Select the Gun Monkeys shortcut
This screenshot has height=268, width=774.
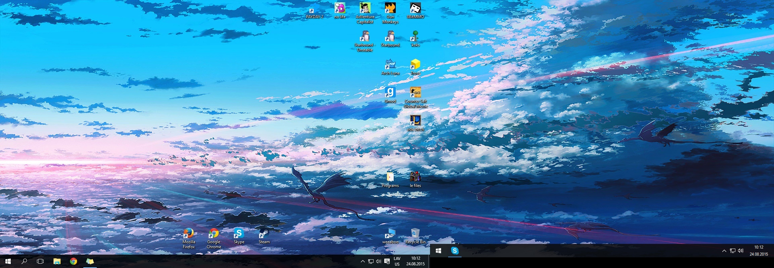[390, 8]
